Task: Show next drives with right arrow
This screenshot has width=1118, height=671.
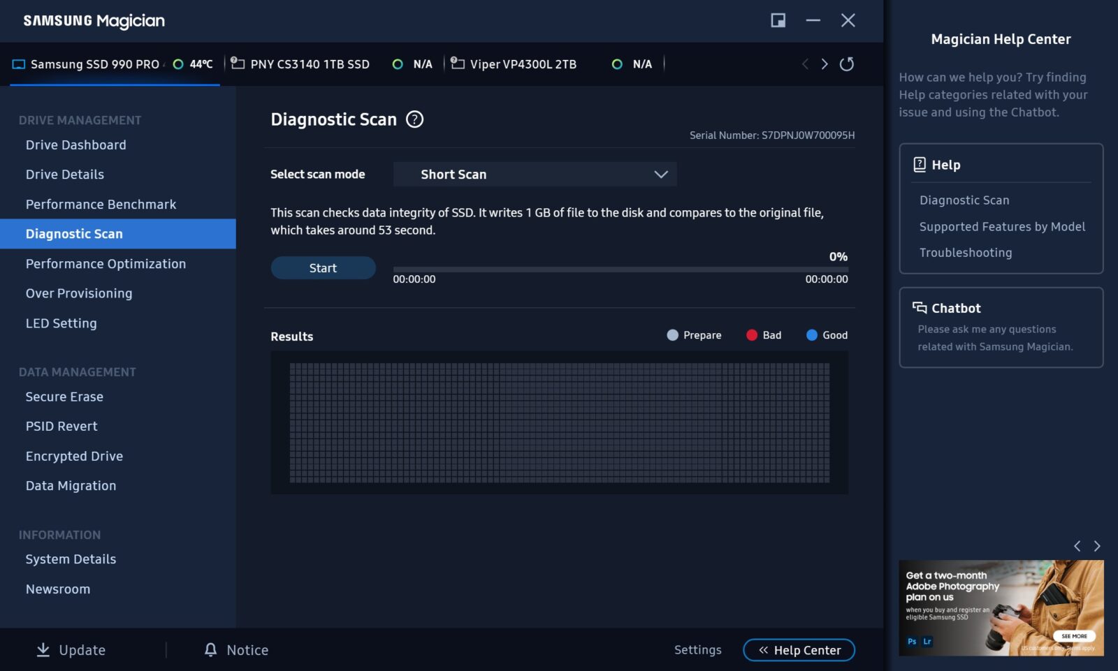Action: 825,64
